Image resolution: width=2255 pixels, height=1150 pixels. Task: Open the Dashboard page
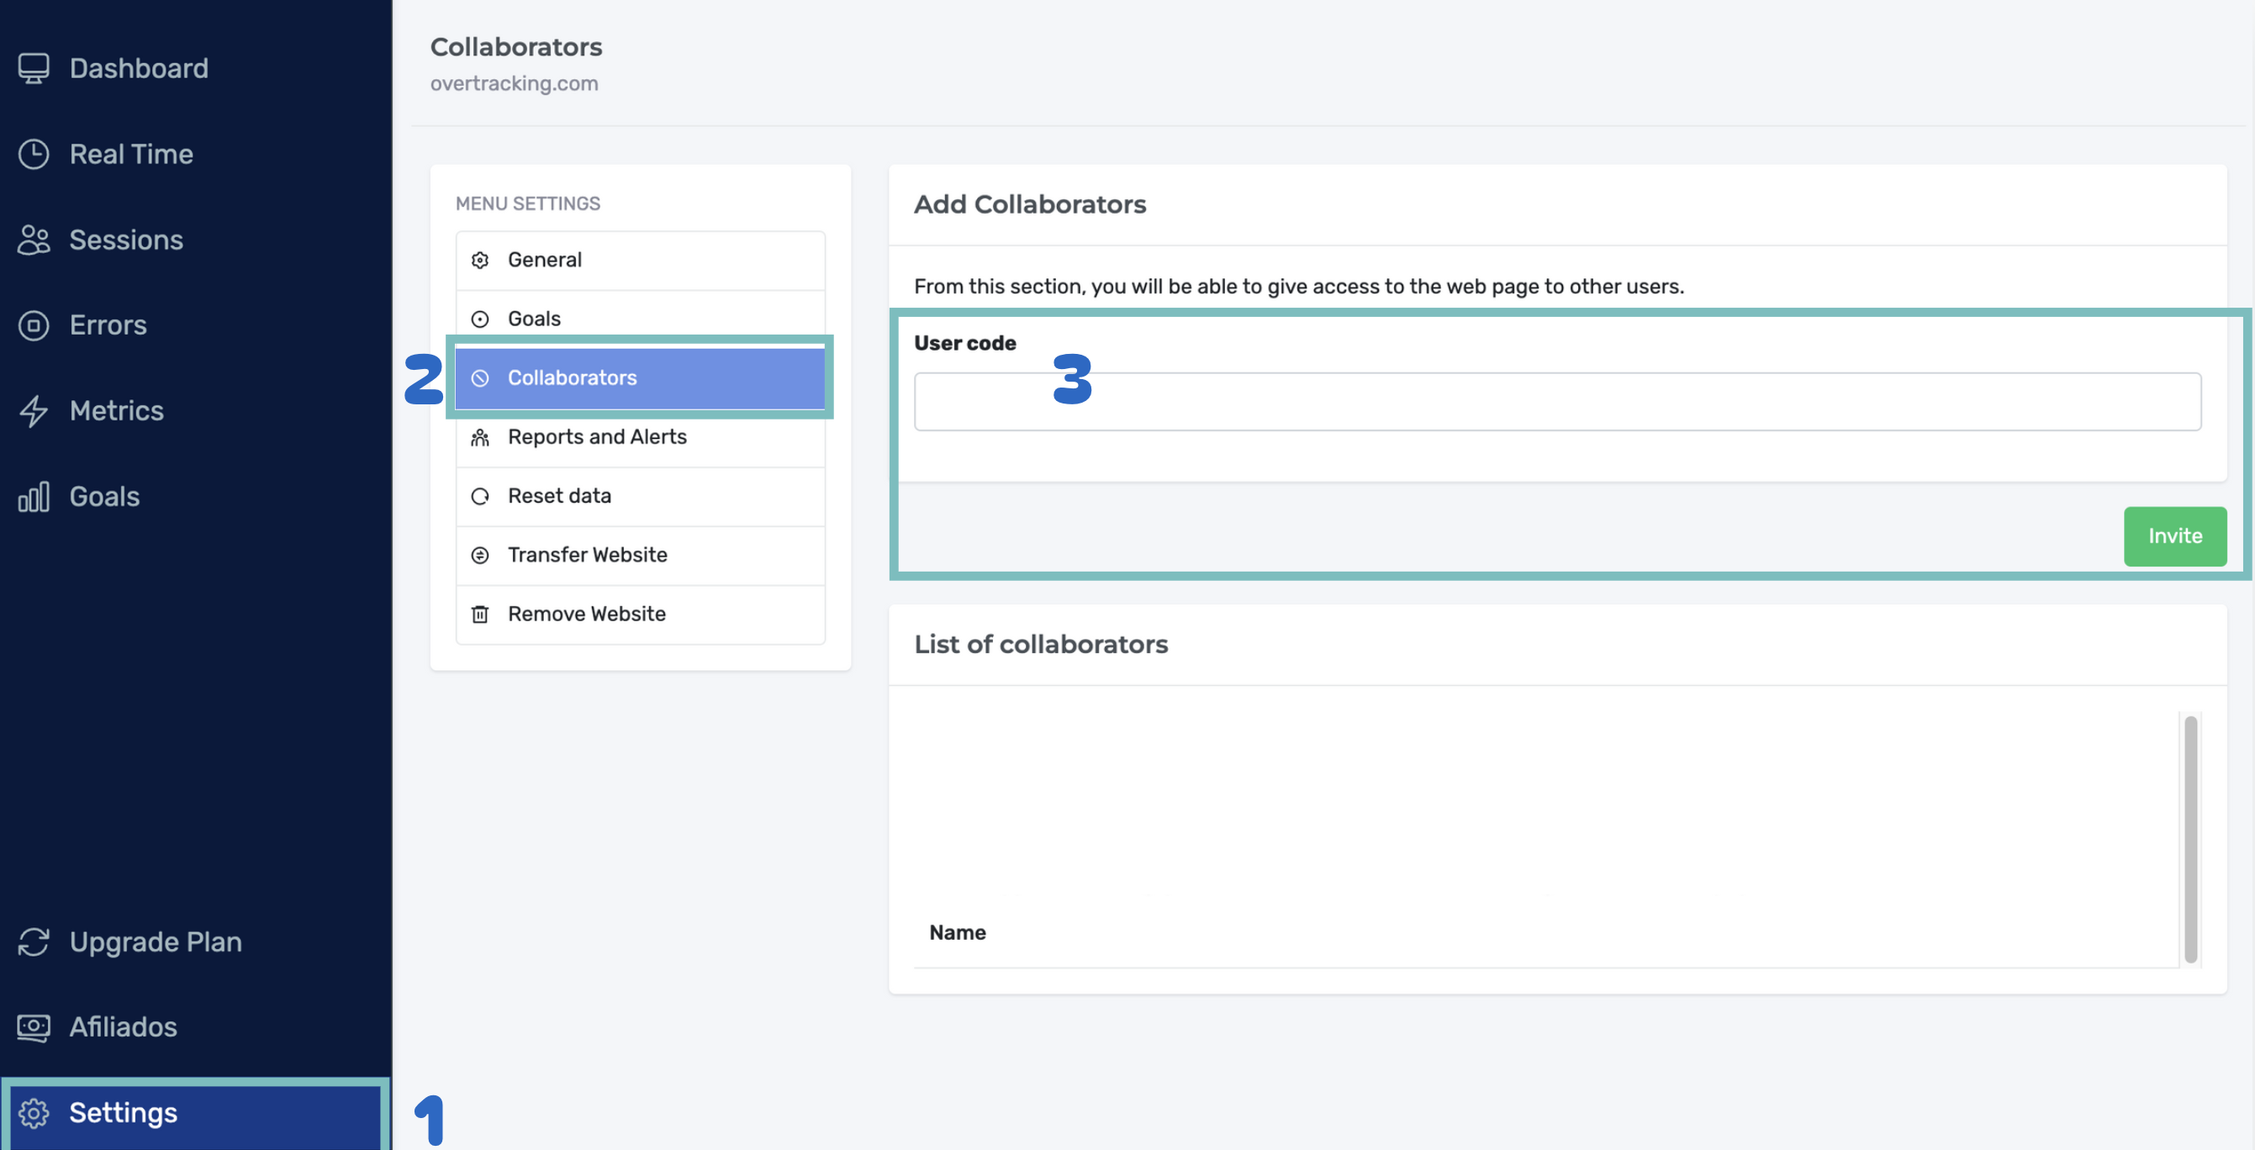click(139, 68)
